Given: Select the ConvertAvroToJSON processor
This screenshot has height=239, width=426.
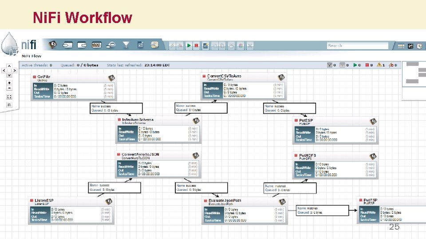Looking at the screenshot, I should tap(158, 165).
